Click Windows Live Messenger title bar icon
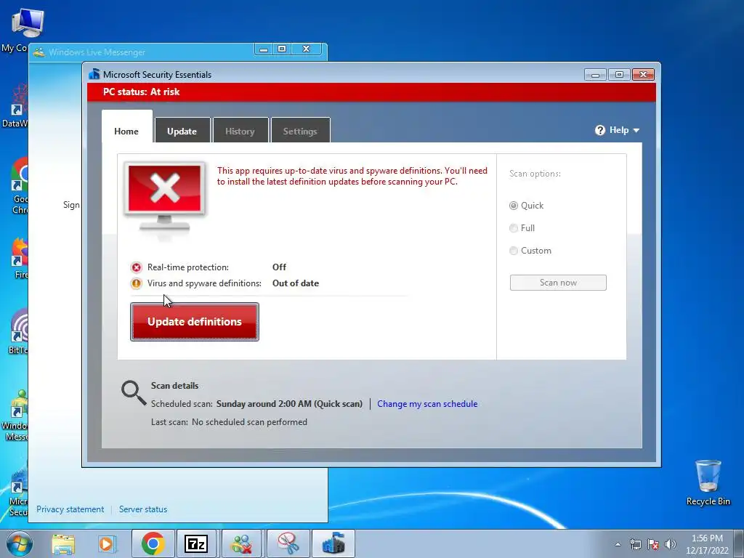 [39, 52]
